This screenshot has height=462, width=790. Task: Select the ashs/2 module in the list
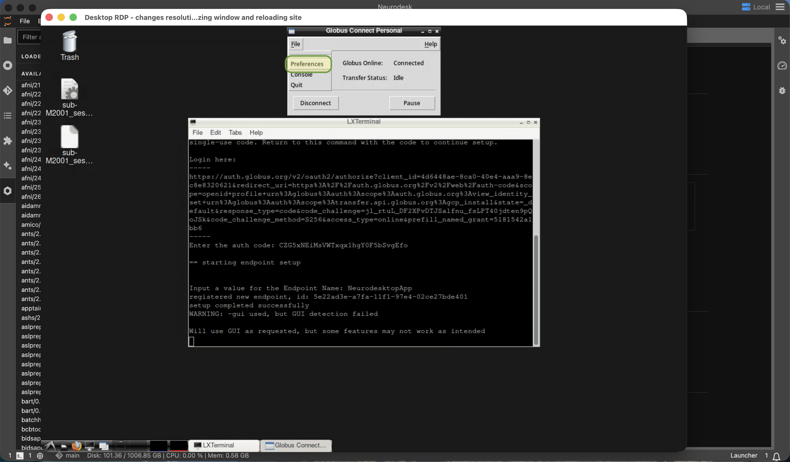tap(31, 318)
